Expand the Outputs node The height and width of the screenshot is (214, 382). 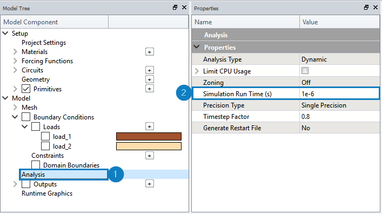(15, 184)
